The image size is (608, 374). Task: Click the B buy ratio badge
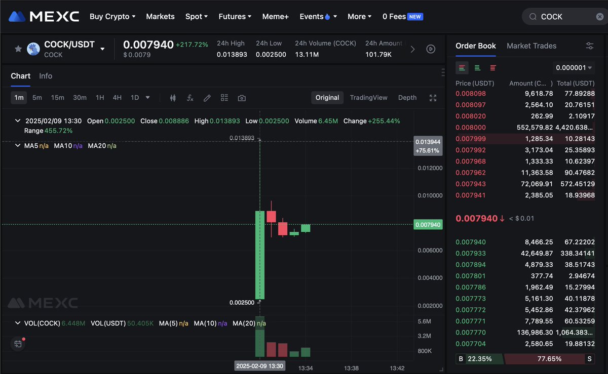461,359
